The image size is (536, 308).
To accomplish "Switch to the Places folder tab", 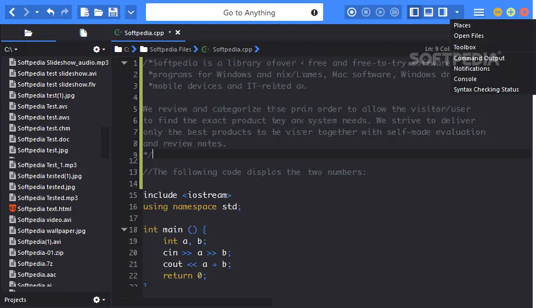I will click(x=29, y=33).
